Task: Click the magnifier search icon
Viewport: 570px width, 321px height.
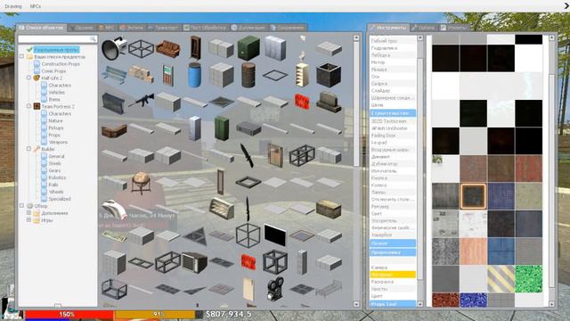Action: pyautogui.click(x=93, y=39)
